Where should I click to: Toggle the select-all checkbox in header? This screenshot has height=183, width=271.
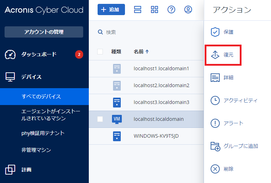[100, 52]
